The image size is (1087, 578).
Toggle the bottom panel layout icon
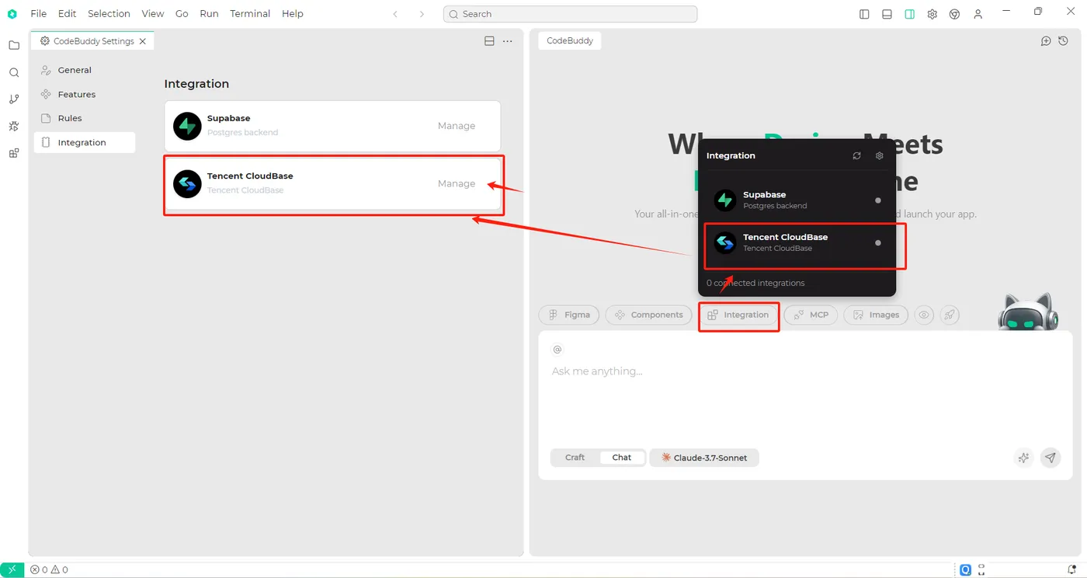(887, 14)
